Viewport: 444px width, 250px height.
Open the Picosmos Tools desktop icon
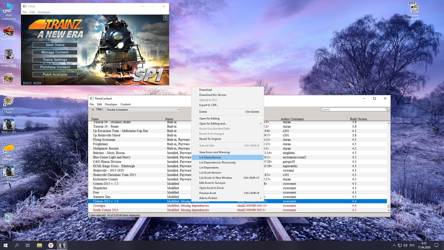point(9,105)
